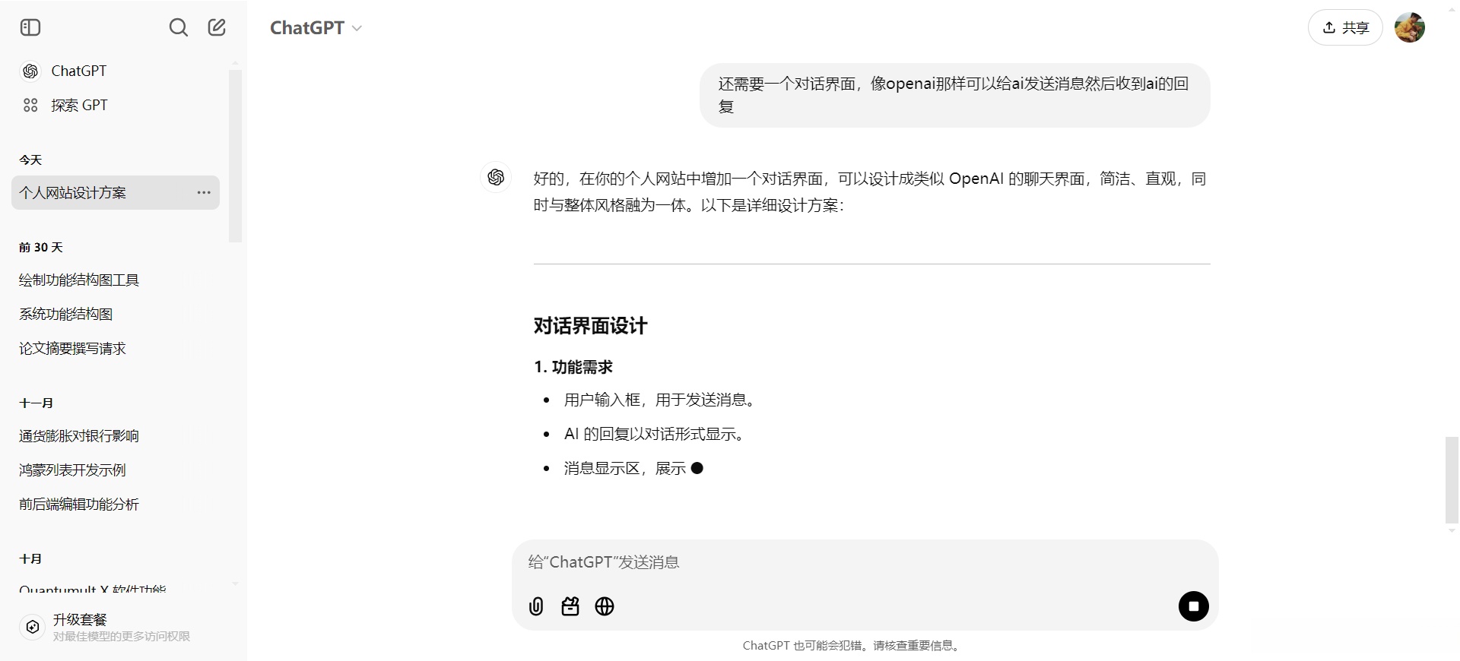Open options menu for 个人网站设计方案 chat

(204, 193)
